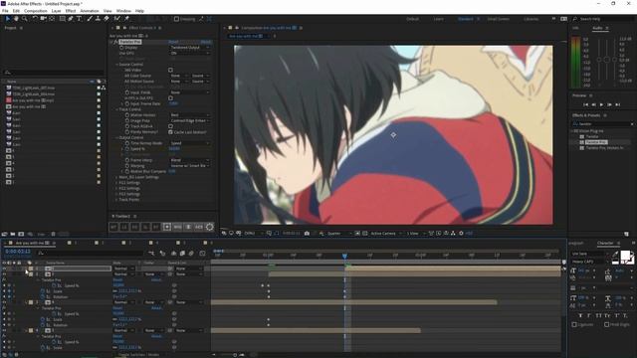Toggle the Hindi Digits checkbox in the Character panel
This screenshot has width=637, height=358.
[606, 325]
